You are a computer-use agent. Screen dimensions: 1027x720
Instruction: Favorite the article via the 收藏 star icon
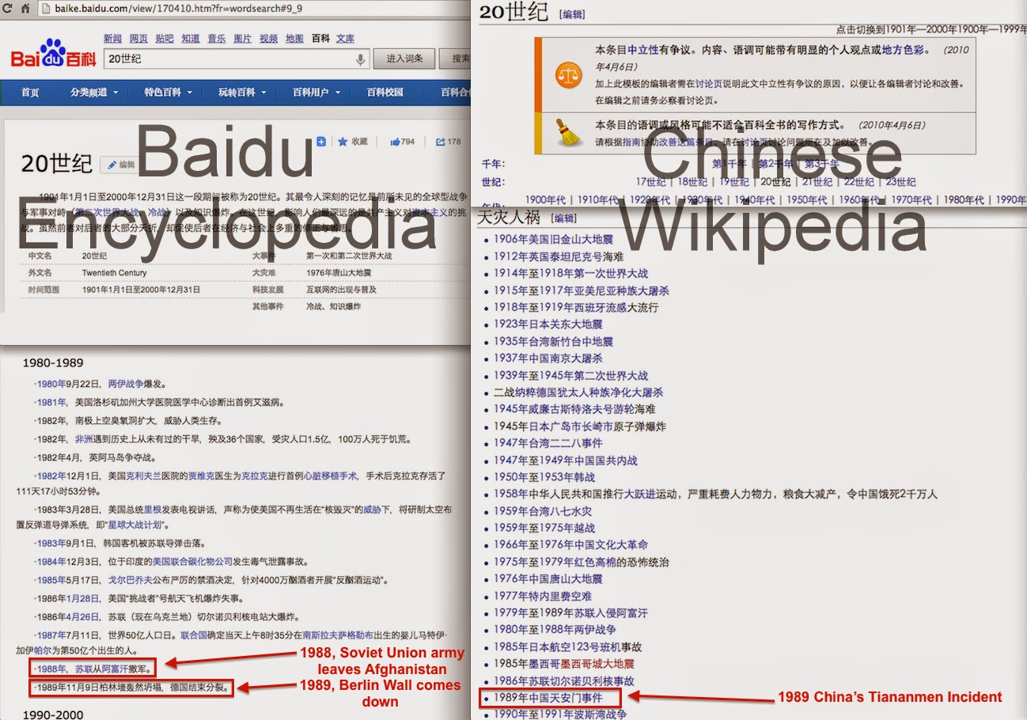tap(343, 141)
